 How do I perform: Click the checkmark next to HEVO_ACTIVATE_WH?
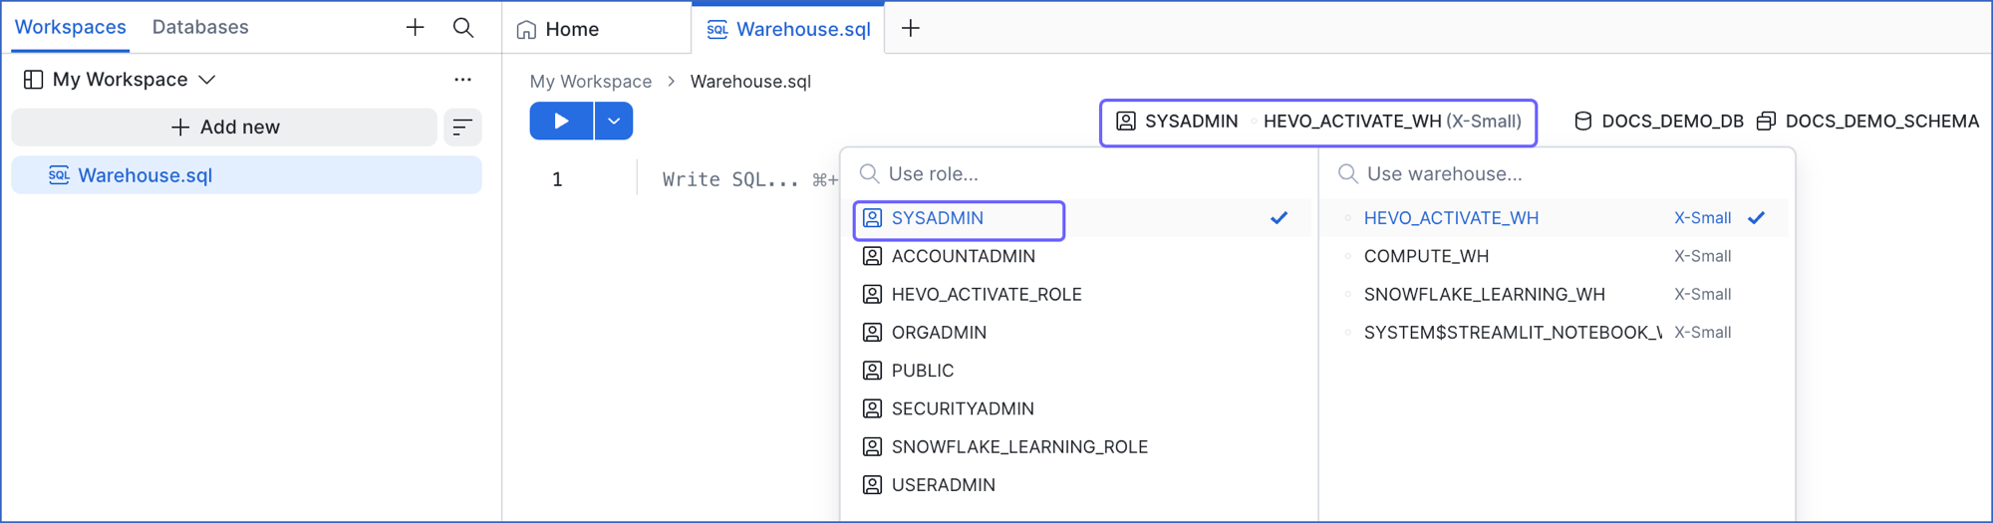[x=1757, y=218]
